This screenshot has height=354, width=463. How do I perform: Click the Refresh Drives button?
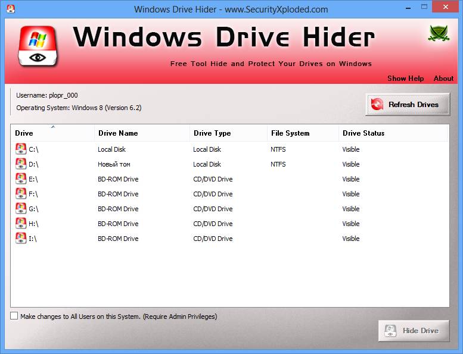coord(408,104)
